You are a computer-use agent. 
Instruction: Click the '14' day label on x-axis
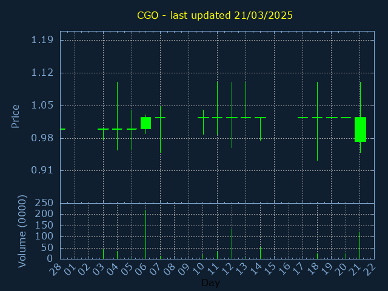pyautogui.click(x=256, y=269)
